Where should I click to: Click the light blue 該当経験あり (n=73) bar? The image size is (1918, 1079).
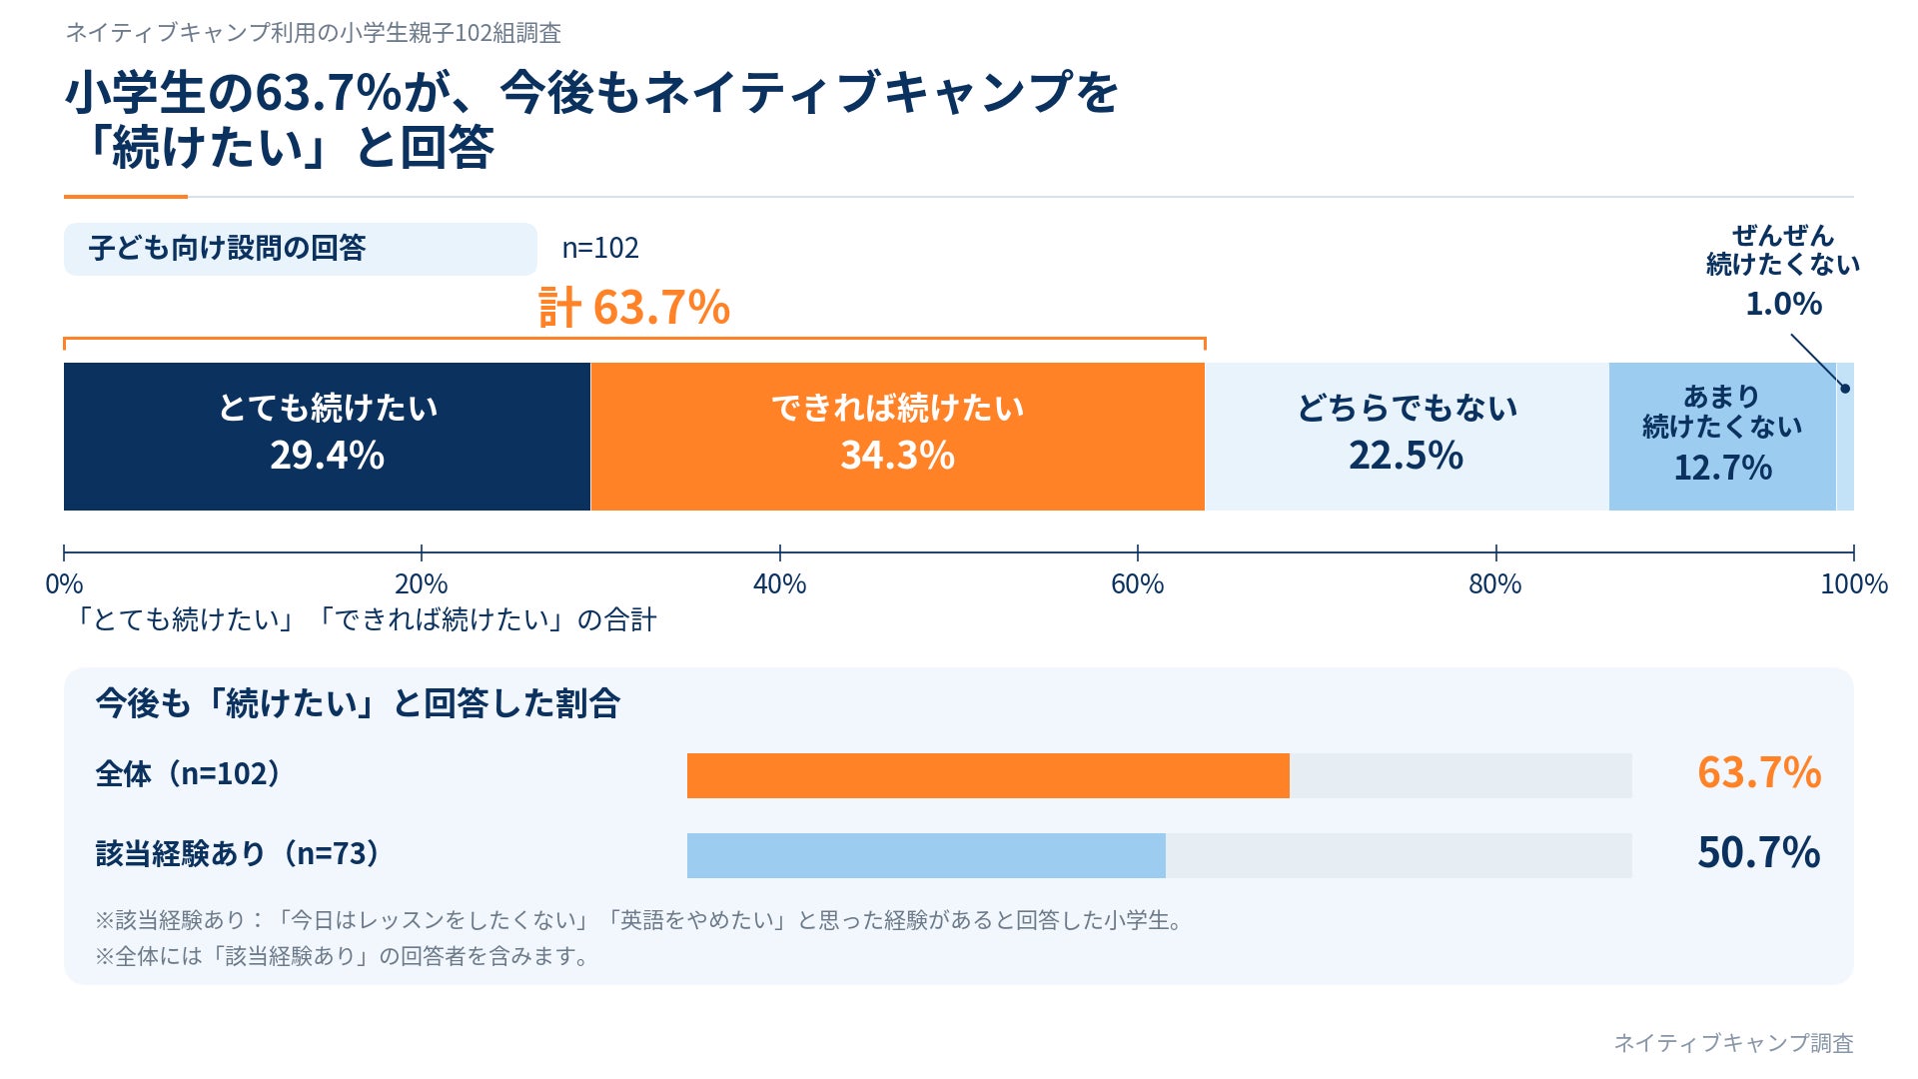(926, 856)
